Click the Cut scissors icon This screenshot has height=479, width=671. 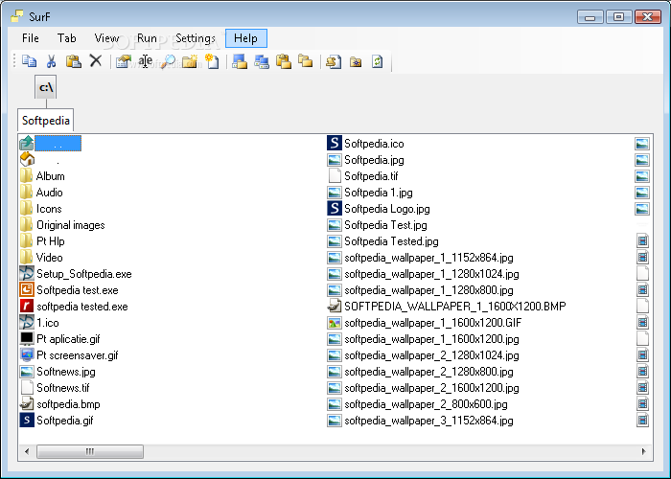52,61
